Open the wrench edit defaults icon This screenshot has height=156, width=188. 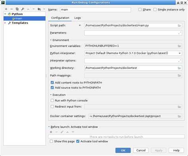pos(23,9)
